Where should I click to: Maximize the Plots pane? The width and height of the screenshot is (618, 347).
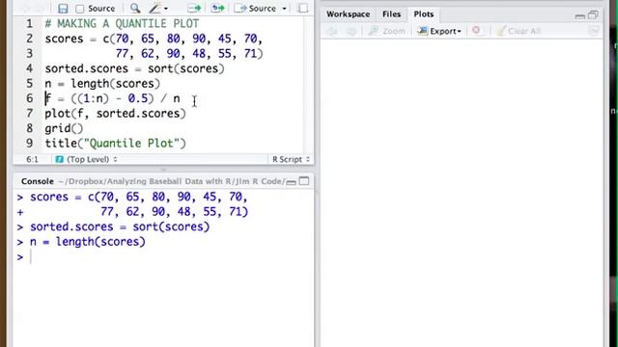pyautogui.click(x=593, y=15)
